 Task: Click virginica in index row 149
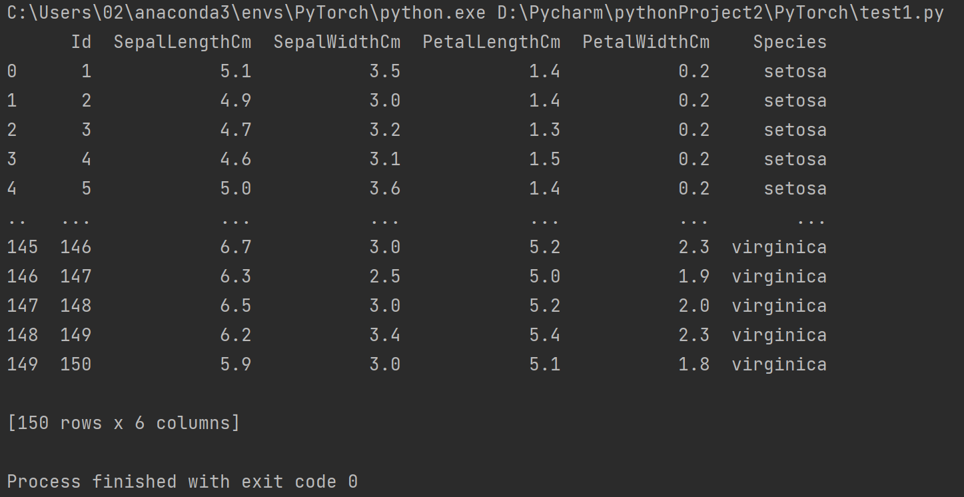point(779,364)
